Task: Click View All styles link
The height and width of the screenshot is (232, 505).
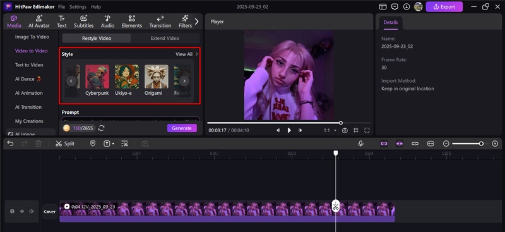Action: (x=186, y=54)
